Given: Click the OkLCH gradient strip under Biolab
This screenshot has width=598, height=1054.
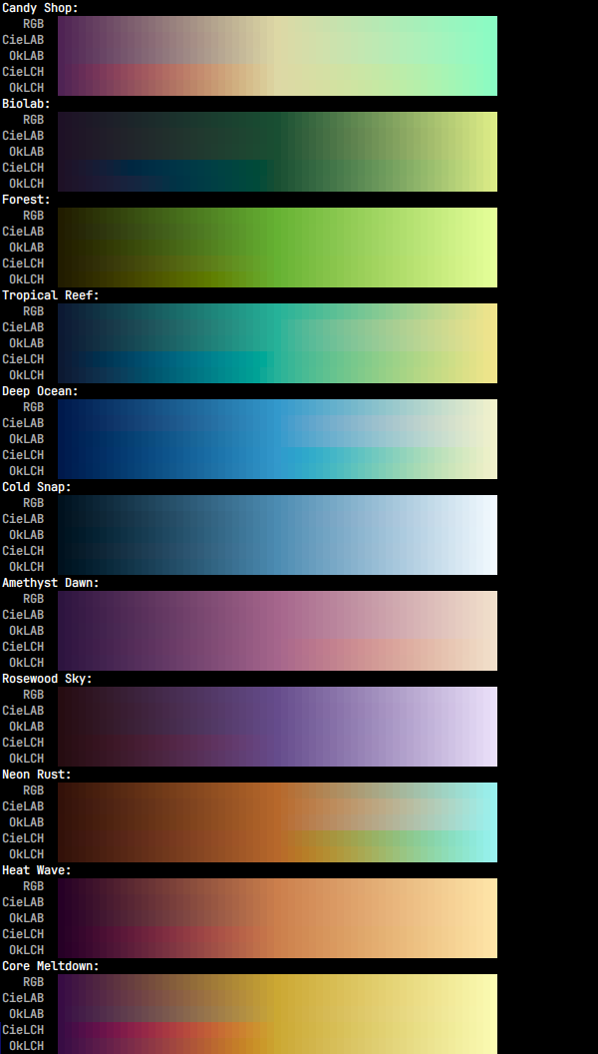Looking at the screenshot, I should (277, 184).
